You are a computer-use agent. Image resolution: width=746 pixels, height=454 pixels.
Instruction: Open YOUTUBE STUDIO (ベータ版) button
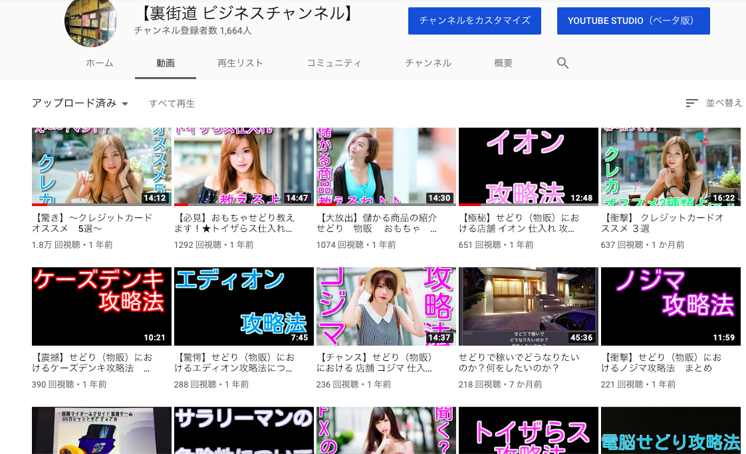pos(633,21)
